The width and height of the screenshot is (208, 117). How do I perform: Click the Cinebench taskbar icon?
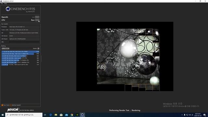(x=82, y=115)
